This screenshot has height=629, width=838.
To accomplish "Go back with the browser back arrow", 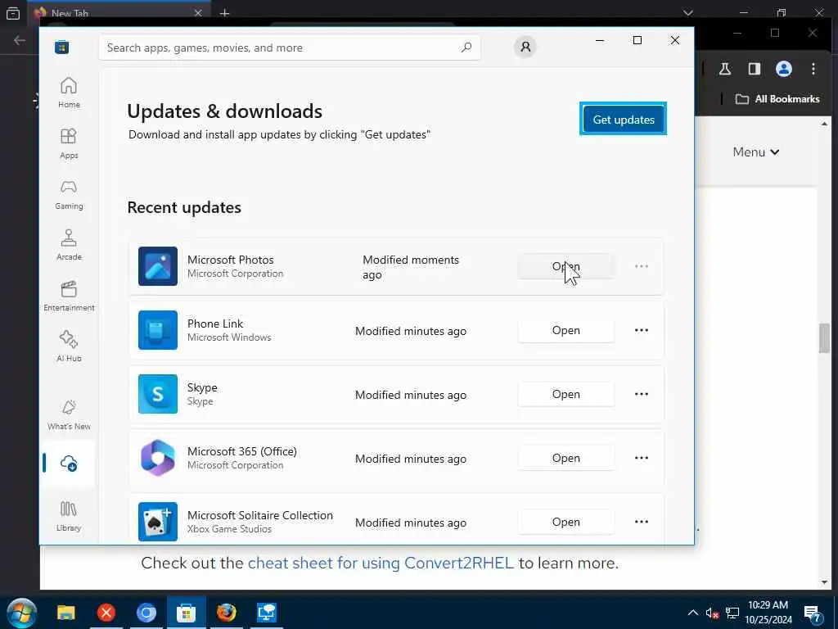I will click(x=20, y=40).
